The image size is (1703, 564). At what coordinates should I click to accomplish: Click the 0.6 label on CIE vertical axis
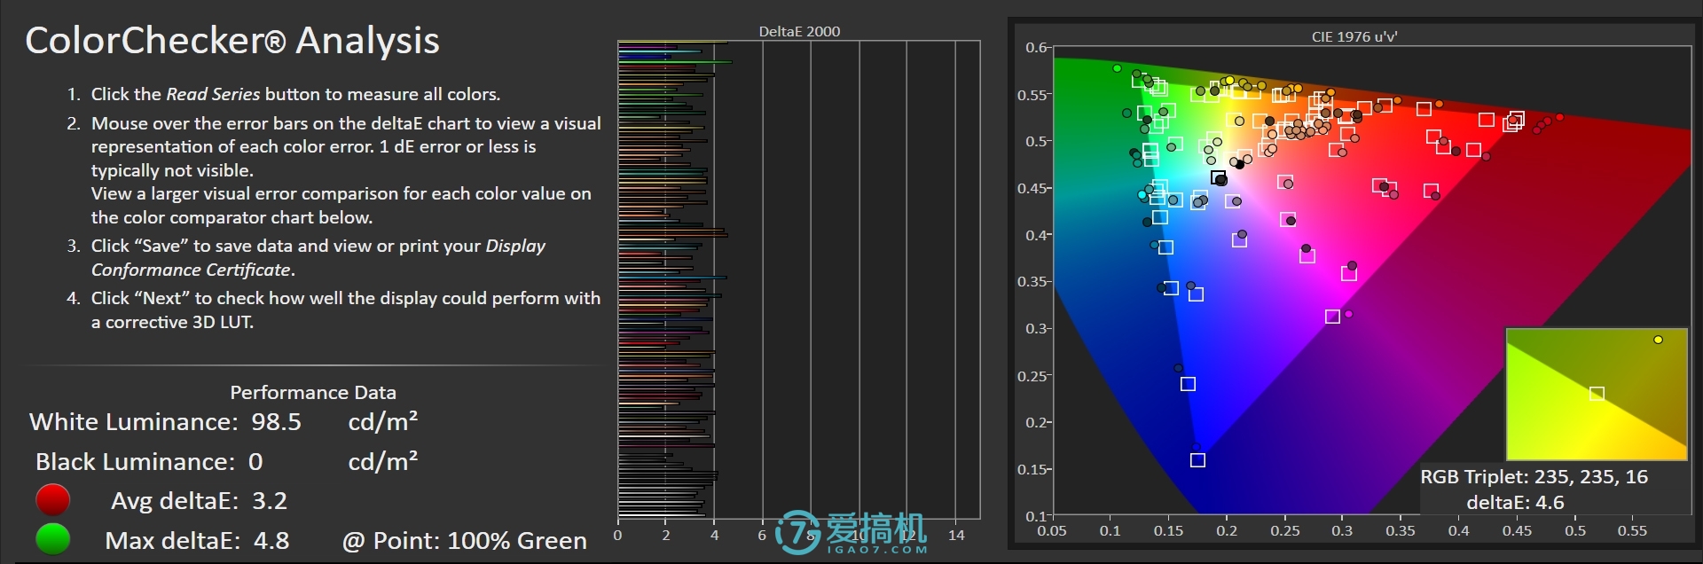(1035, 47)
